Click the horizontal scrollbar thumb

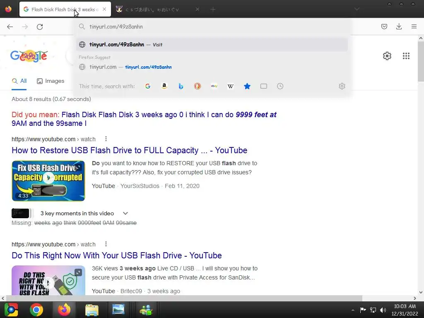(x=184, y=298)
